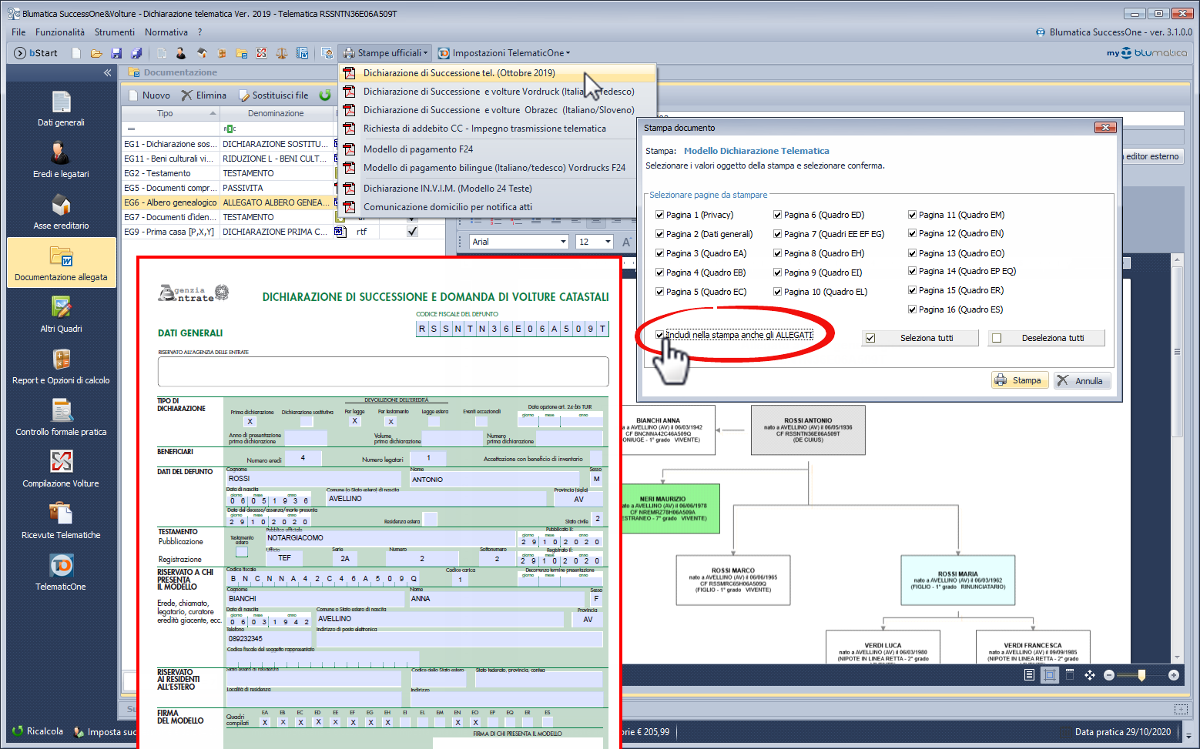Click the Stampa button in dialog
Screen dimensions: 1200x749
coord(1019,380)
